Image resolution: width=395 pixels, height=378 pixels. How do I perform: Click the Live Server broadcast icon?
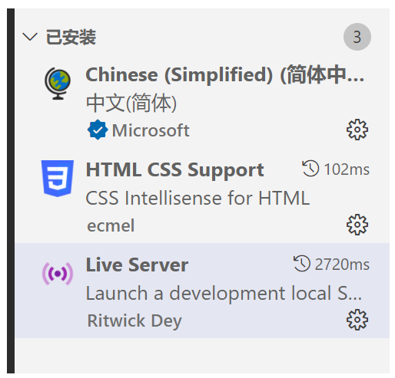58,274
